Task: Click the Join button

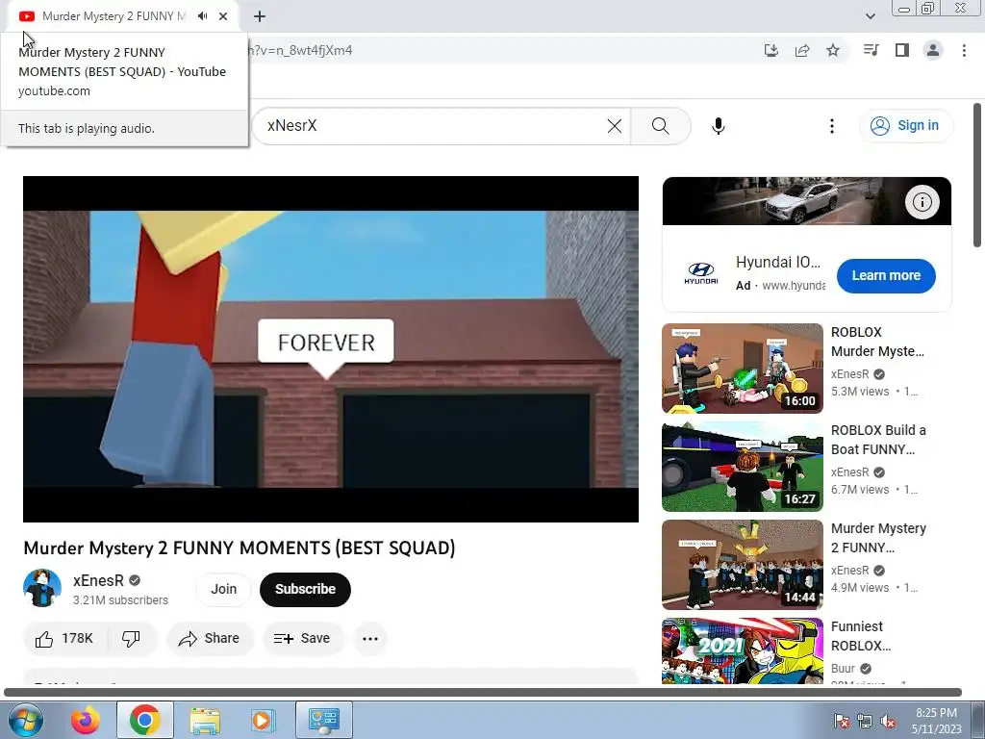Action: point(223,590)
